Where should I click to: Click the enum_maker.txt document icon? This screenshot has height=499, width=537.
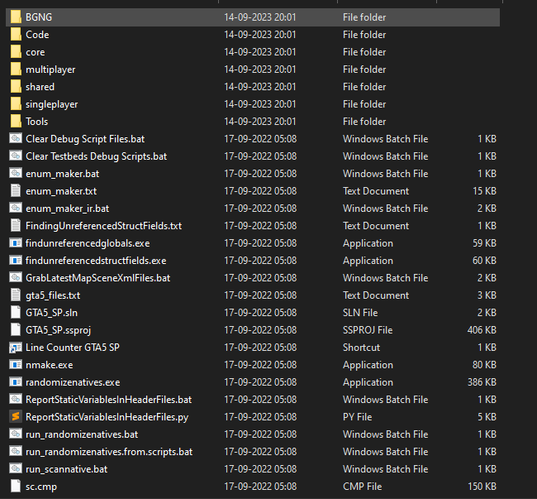pos(16,190)
